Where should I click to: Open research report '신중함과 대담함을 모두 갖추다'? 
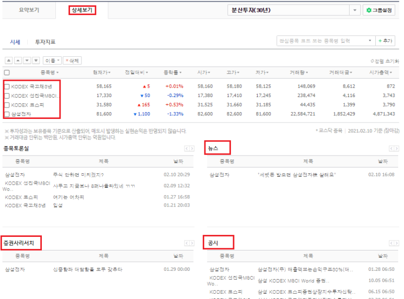88,269
